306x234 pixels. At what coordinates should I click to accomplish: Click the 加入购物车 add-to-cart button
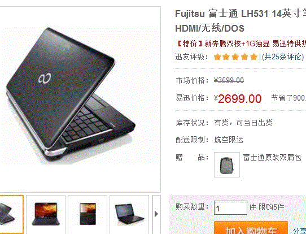pos(251,228)
